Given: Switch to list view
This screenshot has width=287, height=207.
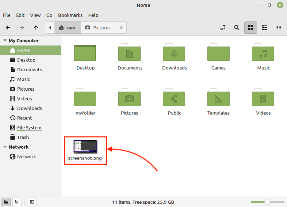Looking at the screenshot, I should pos(265,28).
